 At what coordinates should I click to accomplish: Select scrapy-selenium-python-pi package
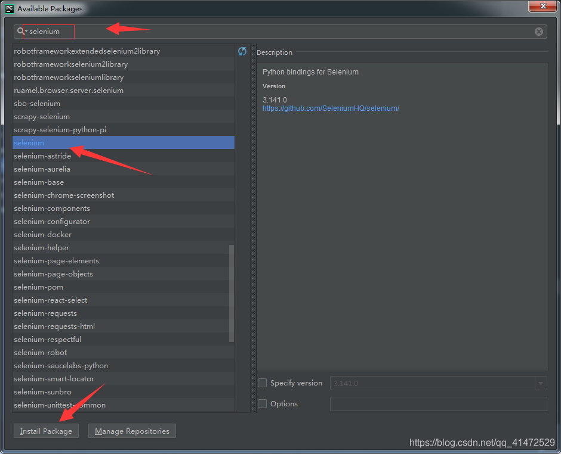click(x=124, y=130)
